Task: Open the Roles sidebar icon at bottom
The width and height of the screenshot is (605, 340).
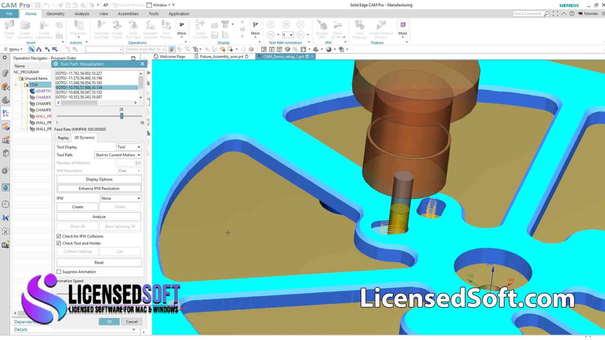Action: pyautogui.click(x=5, y=245)
